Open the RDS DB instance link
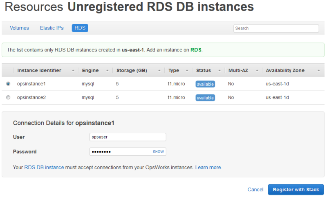 pos(44,168)
